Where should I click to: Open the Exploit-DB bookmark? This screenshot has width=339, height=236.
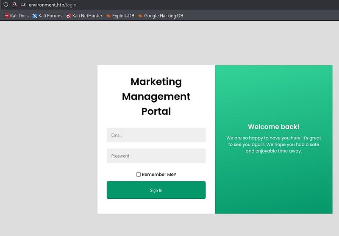tap(120, 16)
